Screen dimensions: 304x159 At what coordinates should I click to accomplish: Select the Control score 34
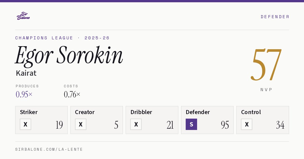[280, 125]
